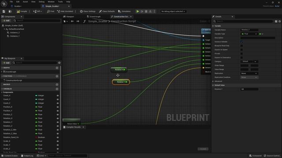282x158 pixels.
Task: Collapse the Default Value section
Action: click(x=213, y=85)
